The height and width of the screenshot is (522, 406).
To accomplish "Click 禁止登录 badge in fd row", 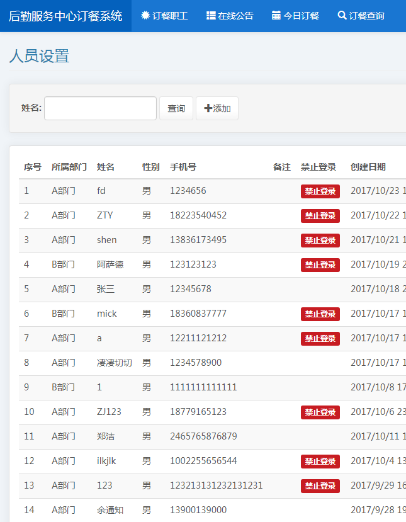I will pyautogui.click(x=320, y=191).
